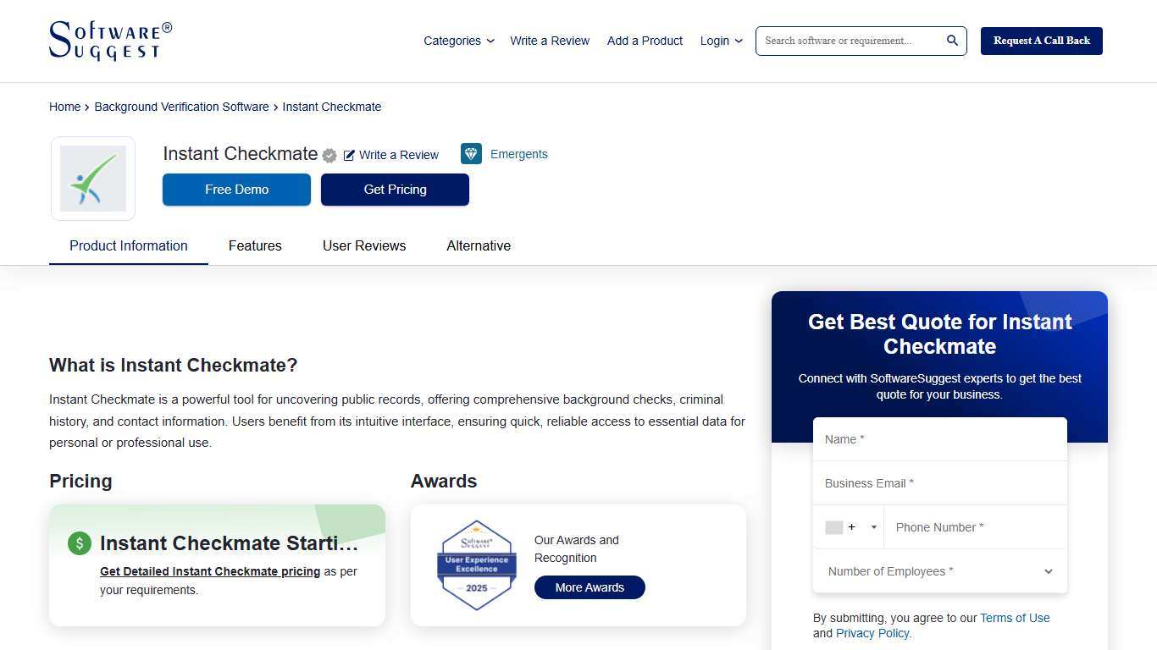Click the pencil icon beside Write a Review

pyautogui.click(x=350, y=155)
